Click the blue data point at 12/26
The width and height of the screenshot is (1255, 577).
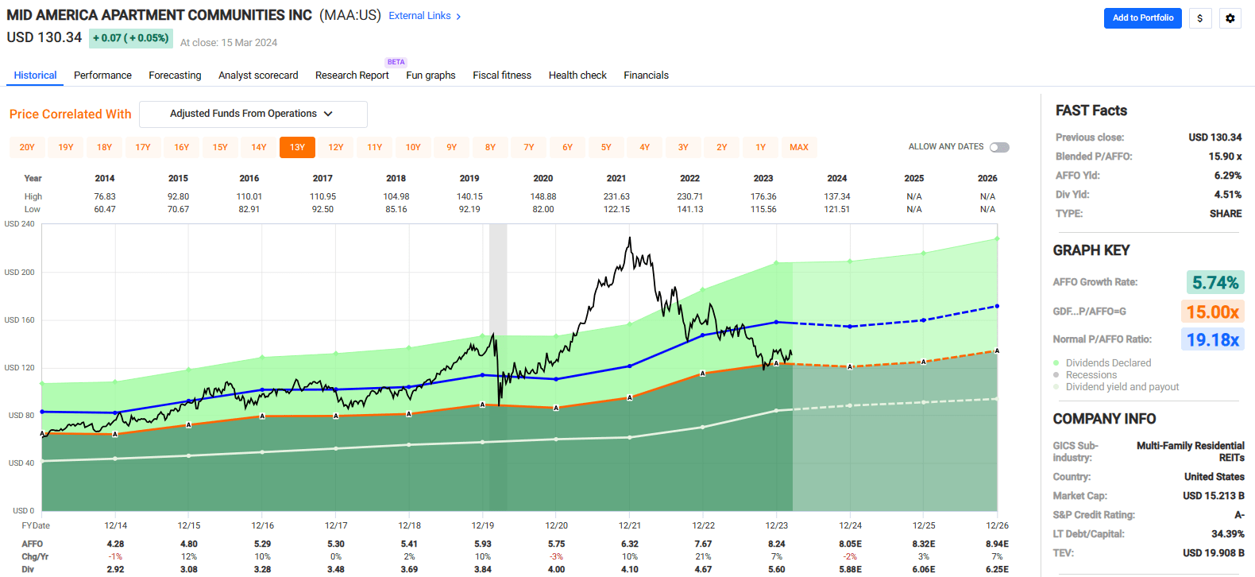click(x=997, y=306)
